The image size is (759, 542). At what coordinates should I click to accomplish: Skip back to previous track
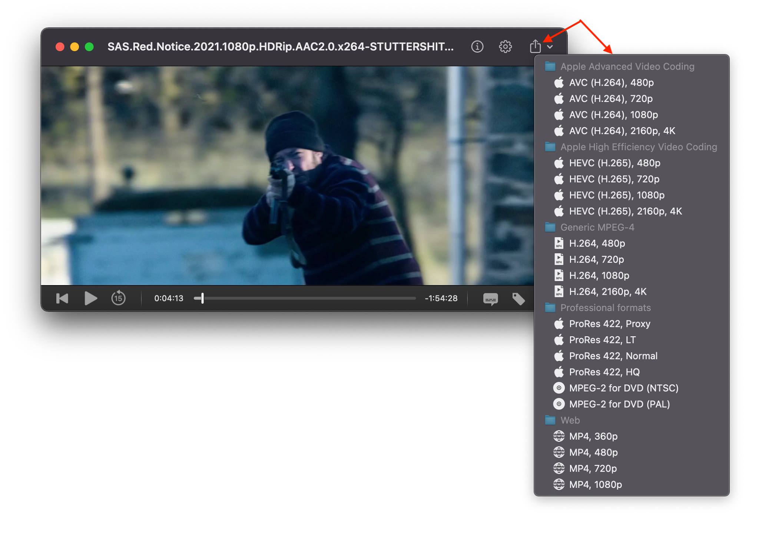click(x=62, y=298)
